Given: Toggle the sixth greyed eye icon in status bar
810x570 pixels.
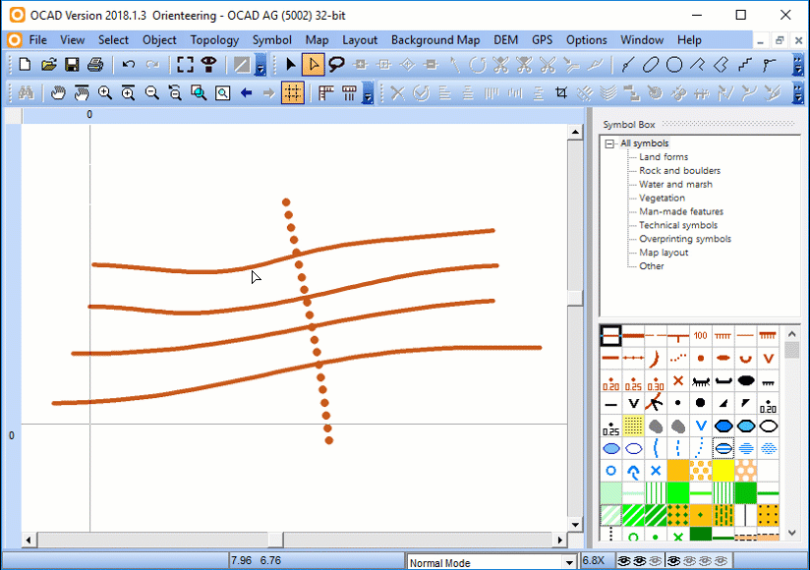Looking at the screenshot, I should (705, 561).
